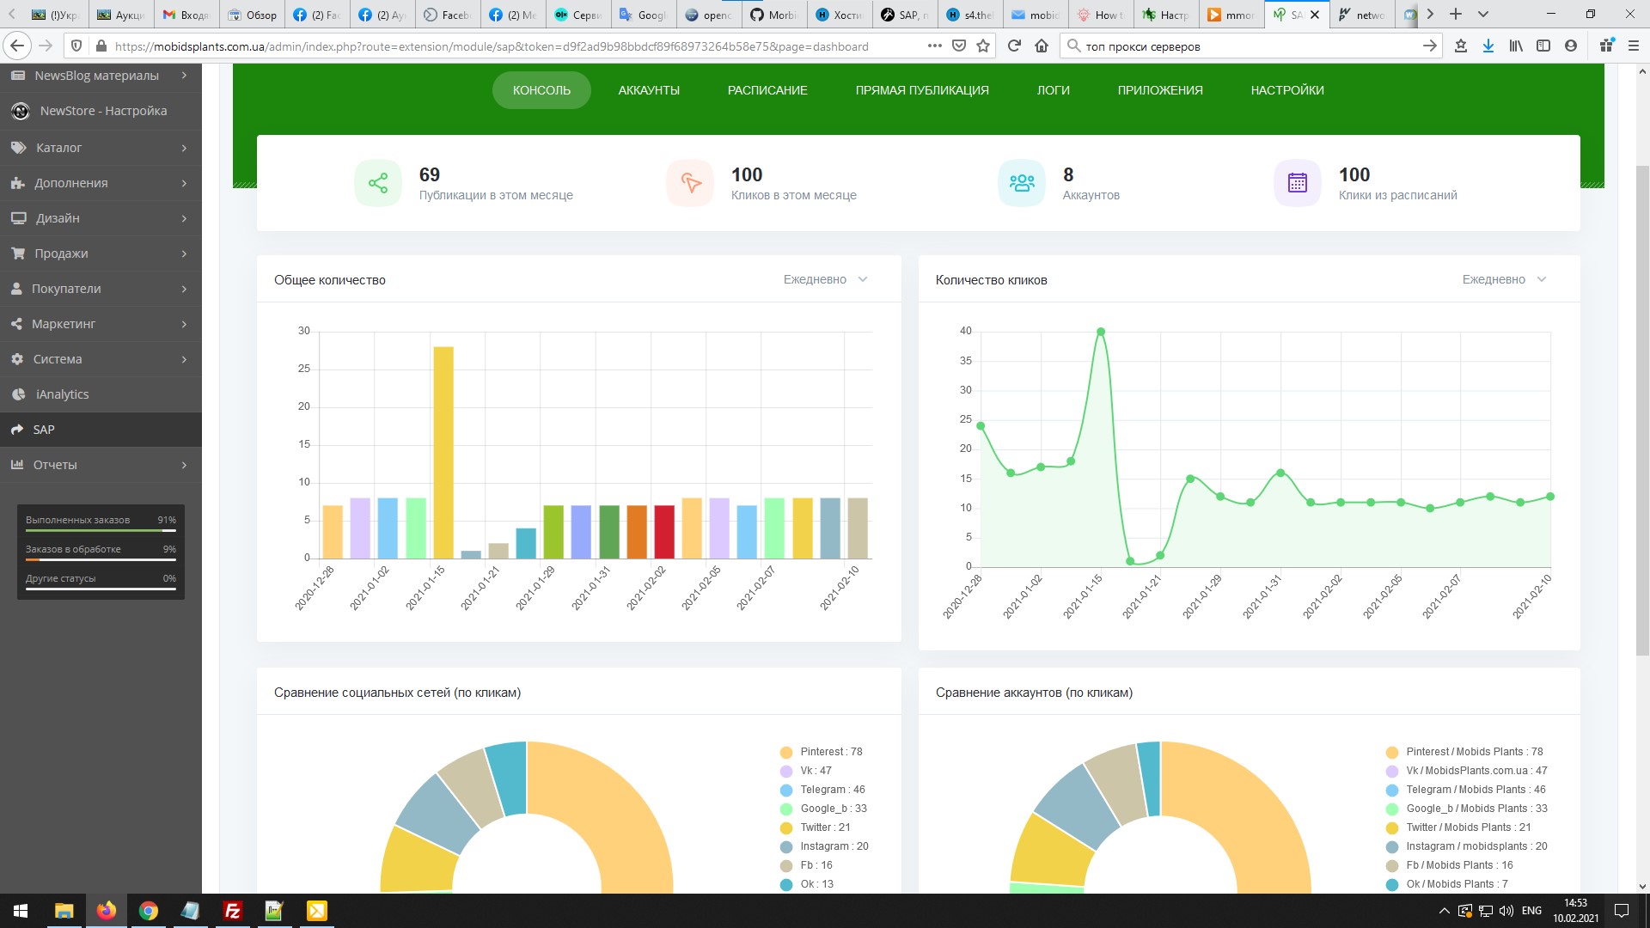Expand the Каталог sidebar menu
Image resolution: width=1650 pixels, height=928 pixels.
pos(101,148)
